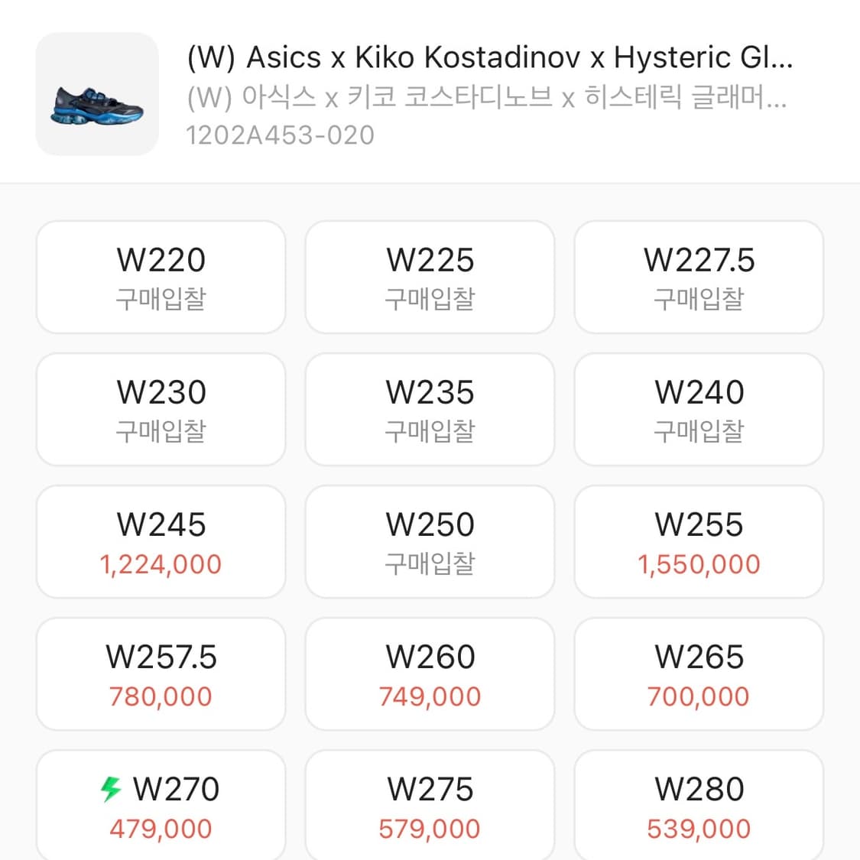Select size W245 priced 1,224,000

coord(161,541)
